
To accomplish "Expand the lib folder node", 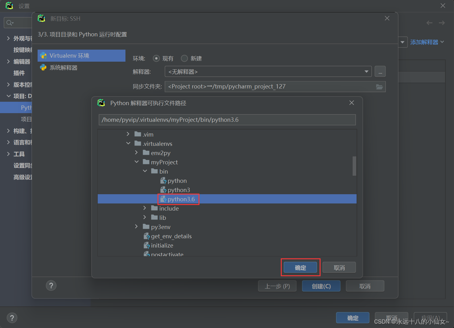I will point(145,217).
